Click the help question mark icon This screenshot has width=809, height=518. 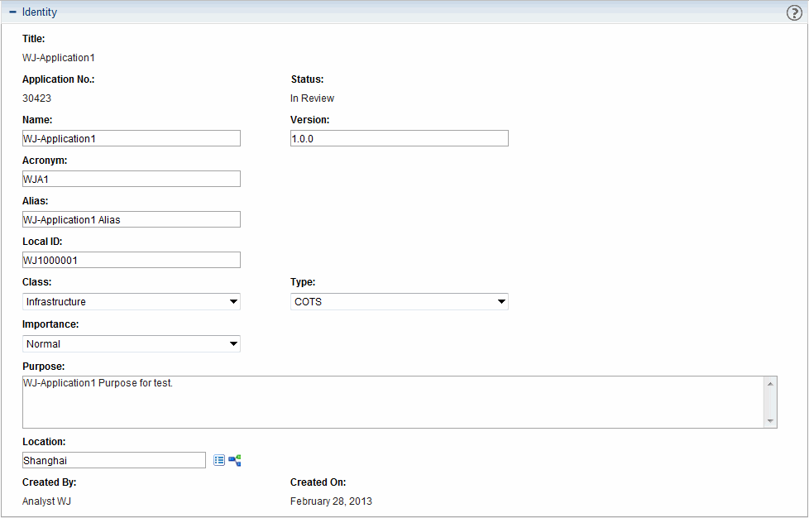click(x=794, y=12)
